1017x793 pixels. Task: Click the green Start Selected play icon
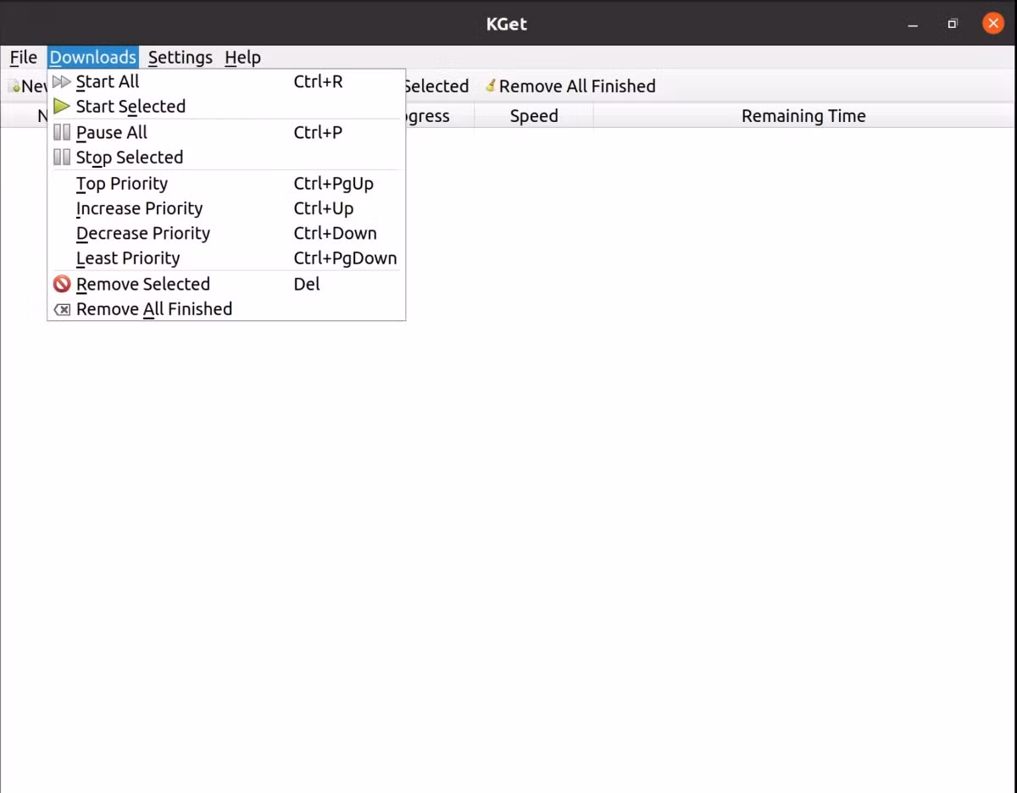(62, 107)
